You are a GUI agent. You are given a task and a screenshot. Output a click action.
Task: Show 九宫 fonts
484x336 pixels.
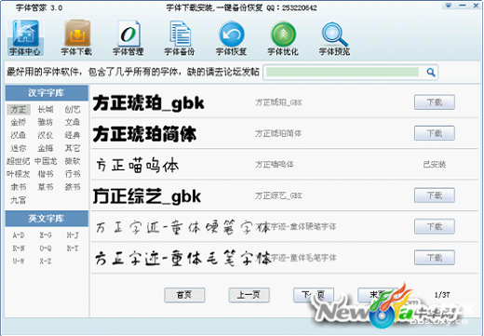pyautogui.click(x=19, y=200)
